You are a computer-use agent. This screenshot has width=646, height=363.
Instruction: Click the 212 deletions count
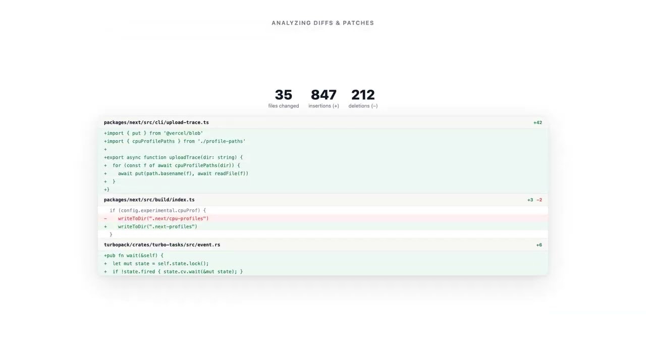pos(363,95)
